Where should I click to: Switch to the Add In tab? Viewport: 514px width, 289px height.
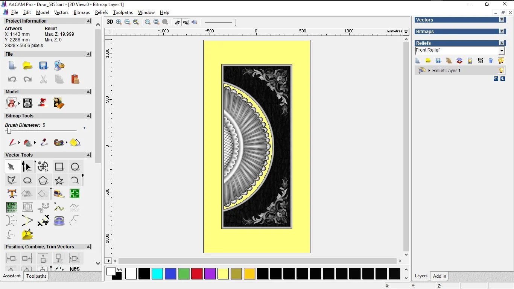(439, 276)
